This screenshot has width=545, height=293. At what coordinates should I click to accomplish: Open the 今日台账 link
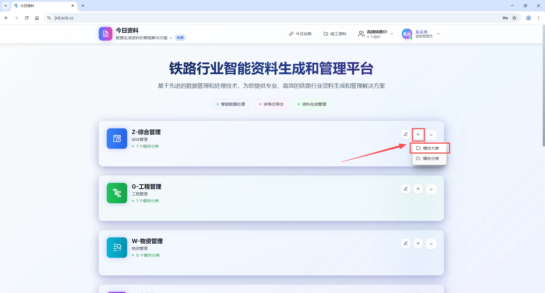[x=300, y=34]
